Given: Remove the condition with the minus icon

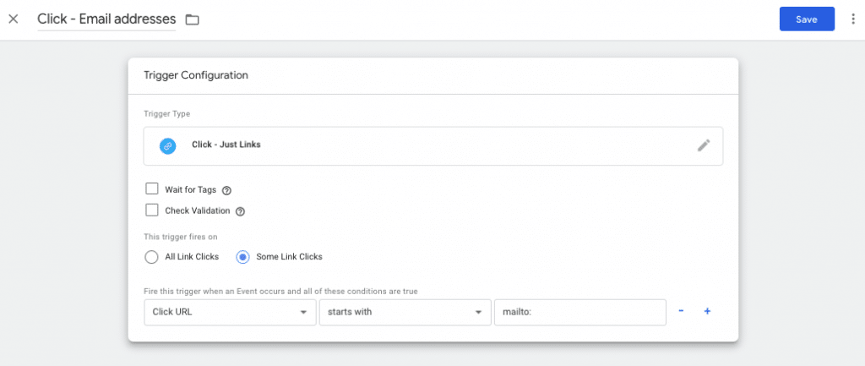Looking at the screenshot, I should 682,311.
